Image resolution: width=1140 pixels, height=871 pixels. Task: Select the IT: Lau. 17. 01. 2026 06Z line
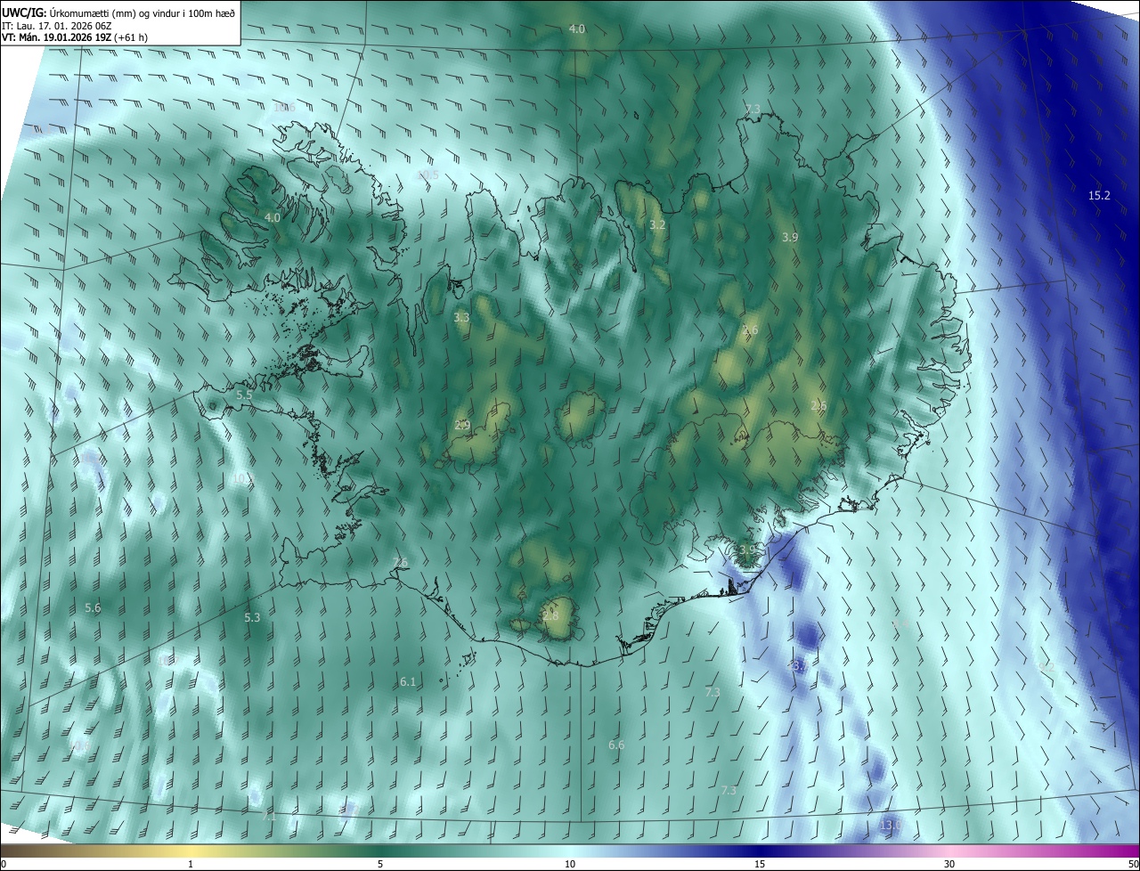(x=56, y=25)
